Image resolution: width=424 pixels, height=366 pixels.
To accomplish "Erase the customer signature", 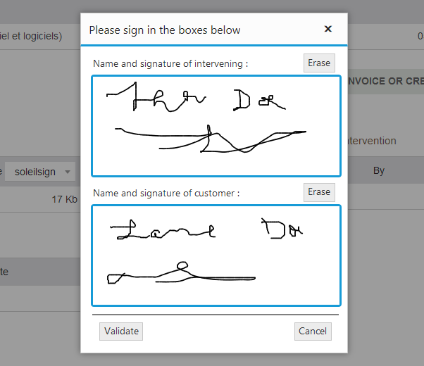I will coord(318,192).
